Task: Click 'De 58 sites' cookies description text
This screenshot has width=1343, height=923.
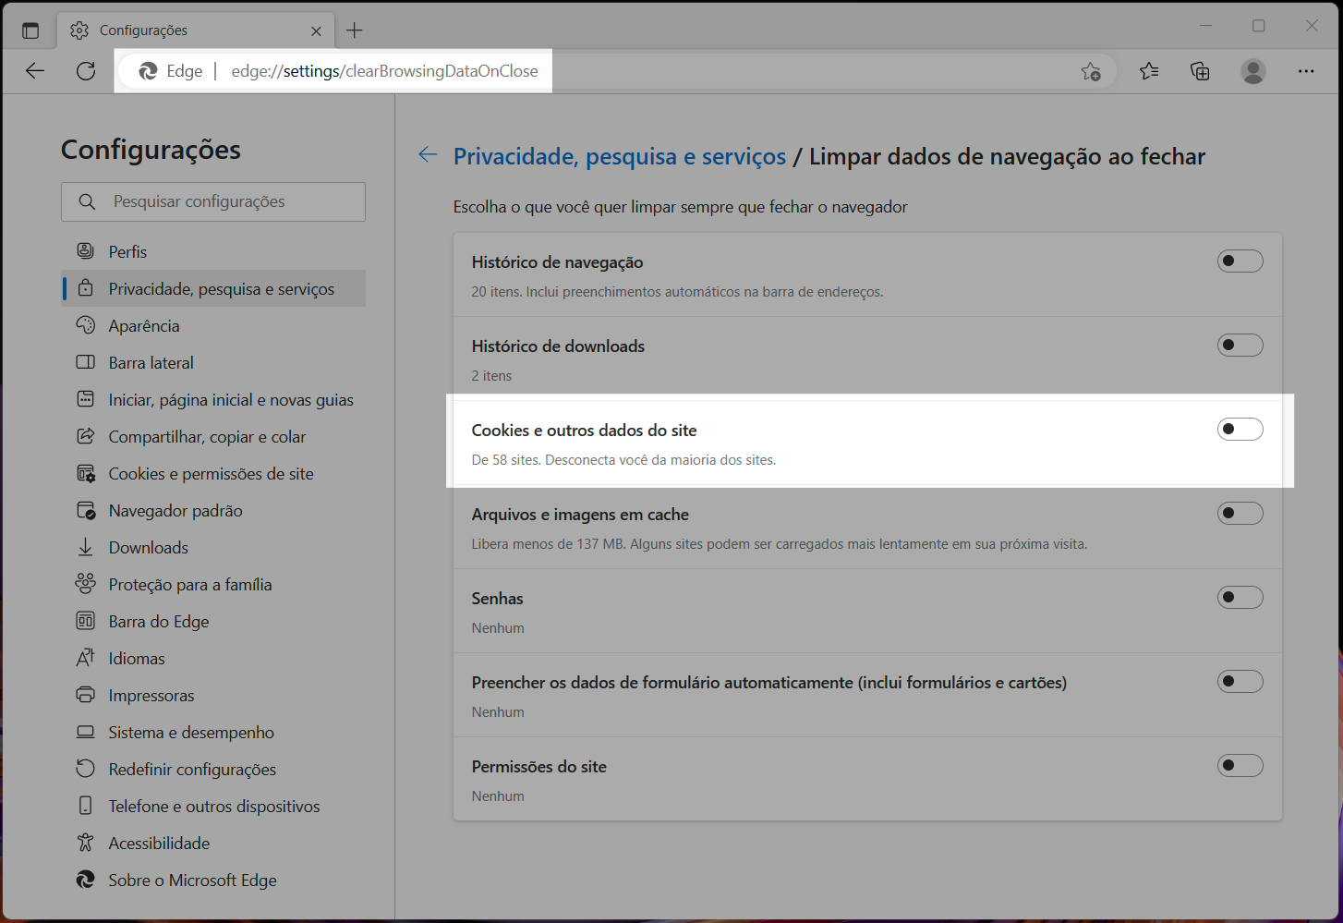Action: [x=623, y=460]
